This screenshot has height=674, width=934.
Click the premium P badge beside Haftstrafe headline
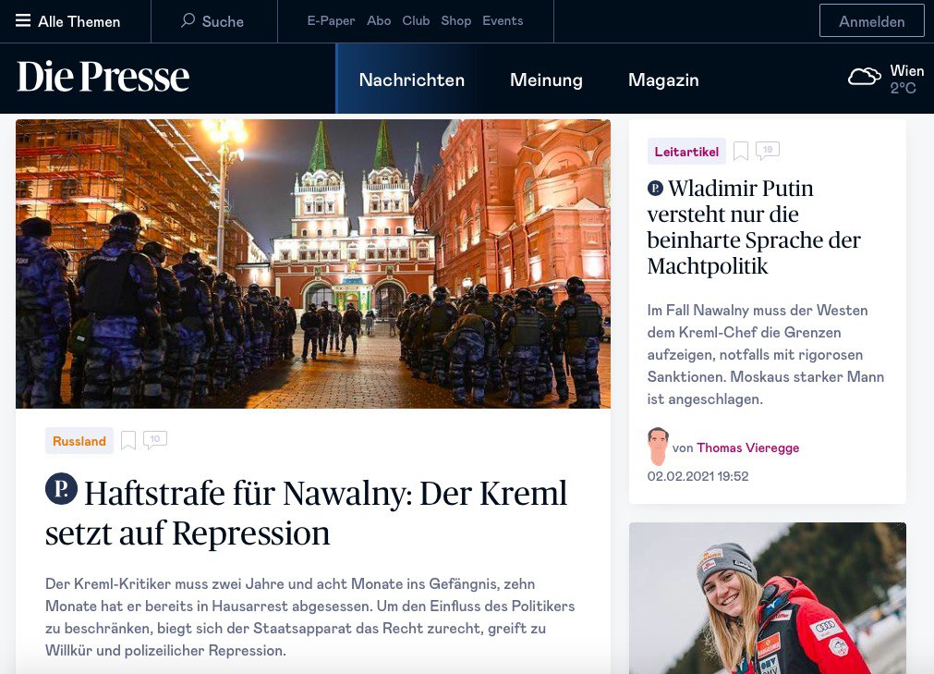tap(61, 489)
